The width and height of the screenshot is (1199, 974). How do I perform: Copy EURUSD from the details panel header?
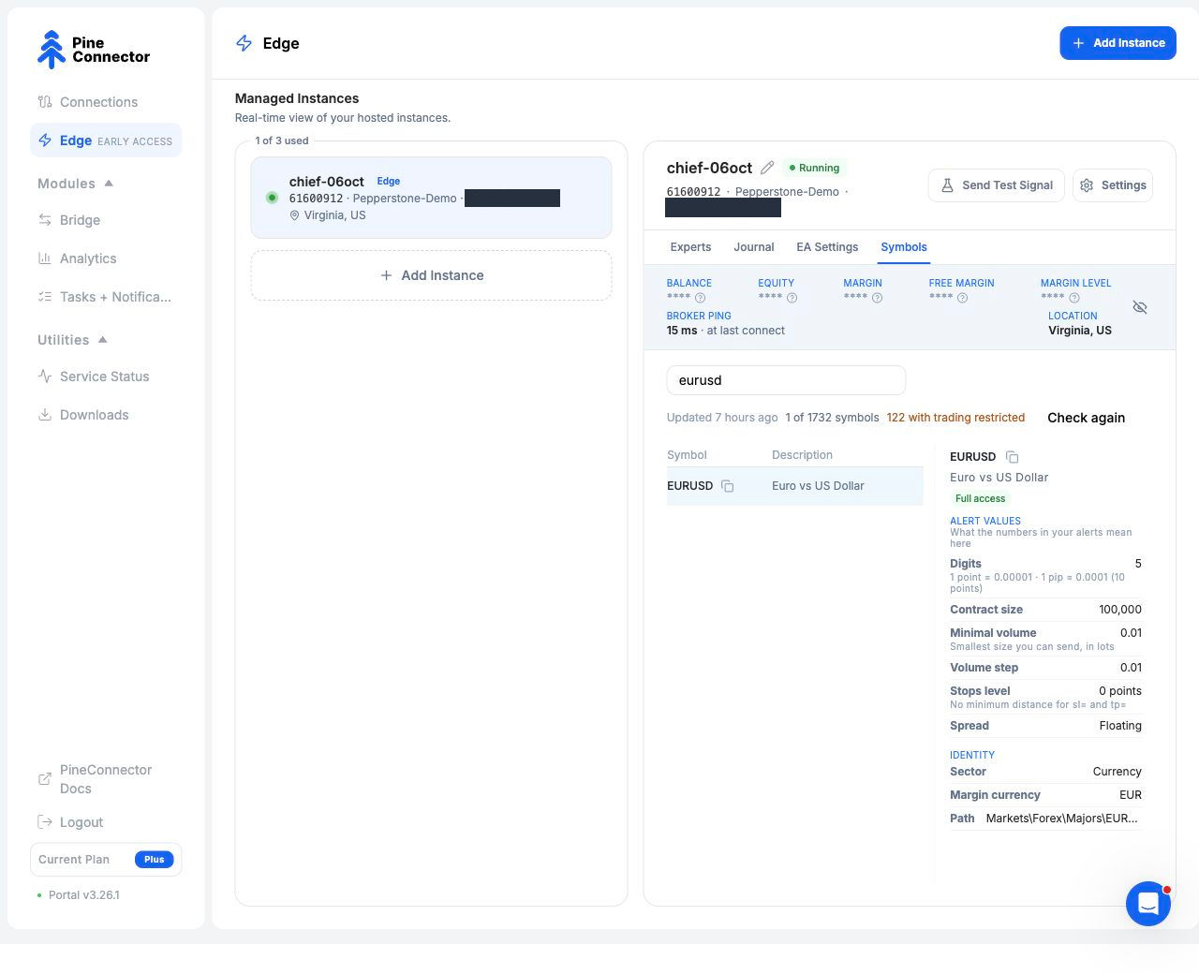click(1013, 457)
